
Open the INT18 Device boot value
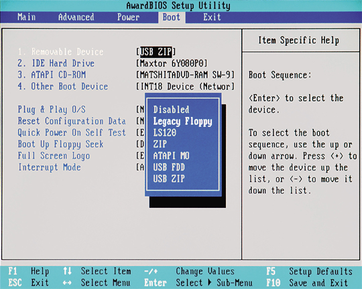[x=186, y=86]
